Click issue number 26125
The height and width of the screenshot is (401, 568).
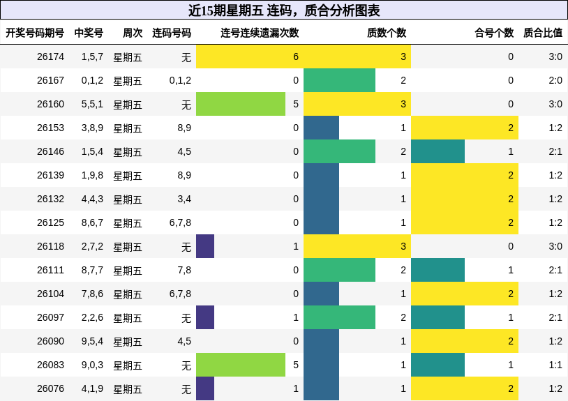pos(50,222)
